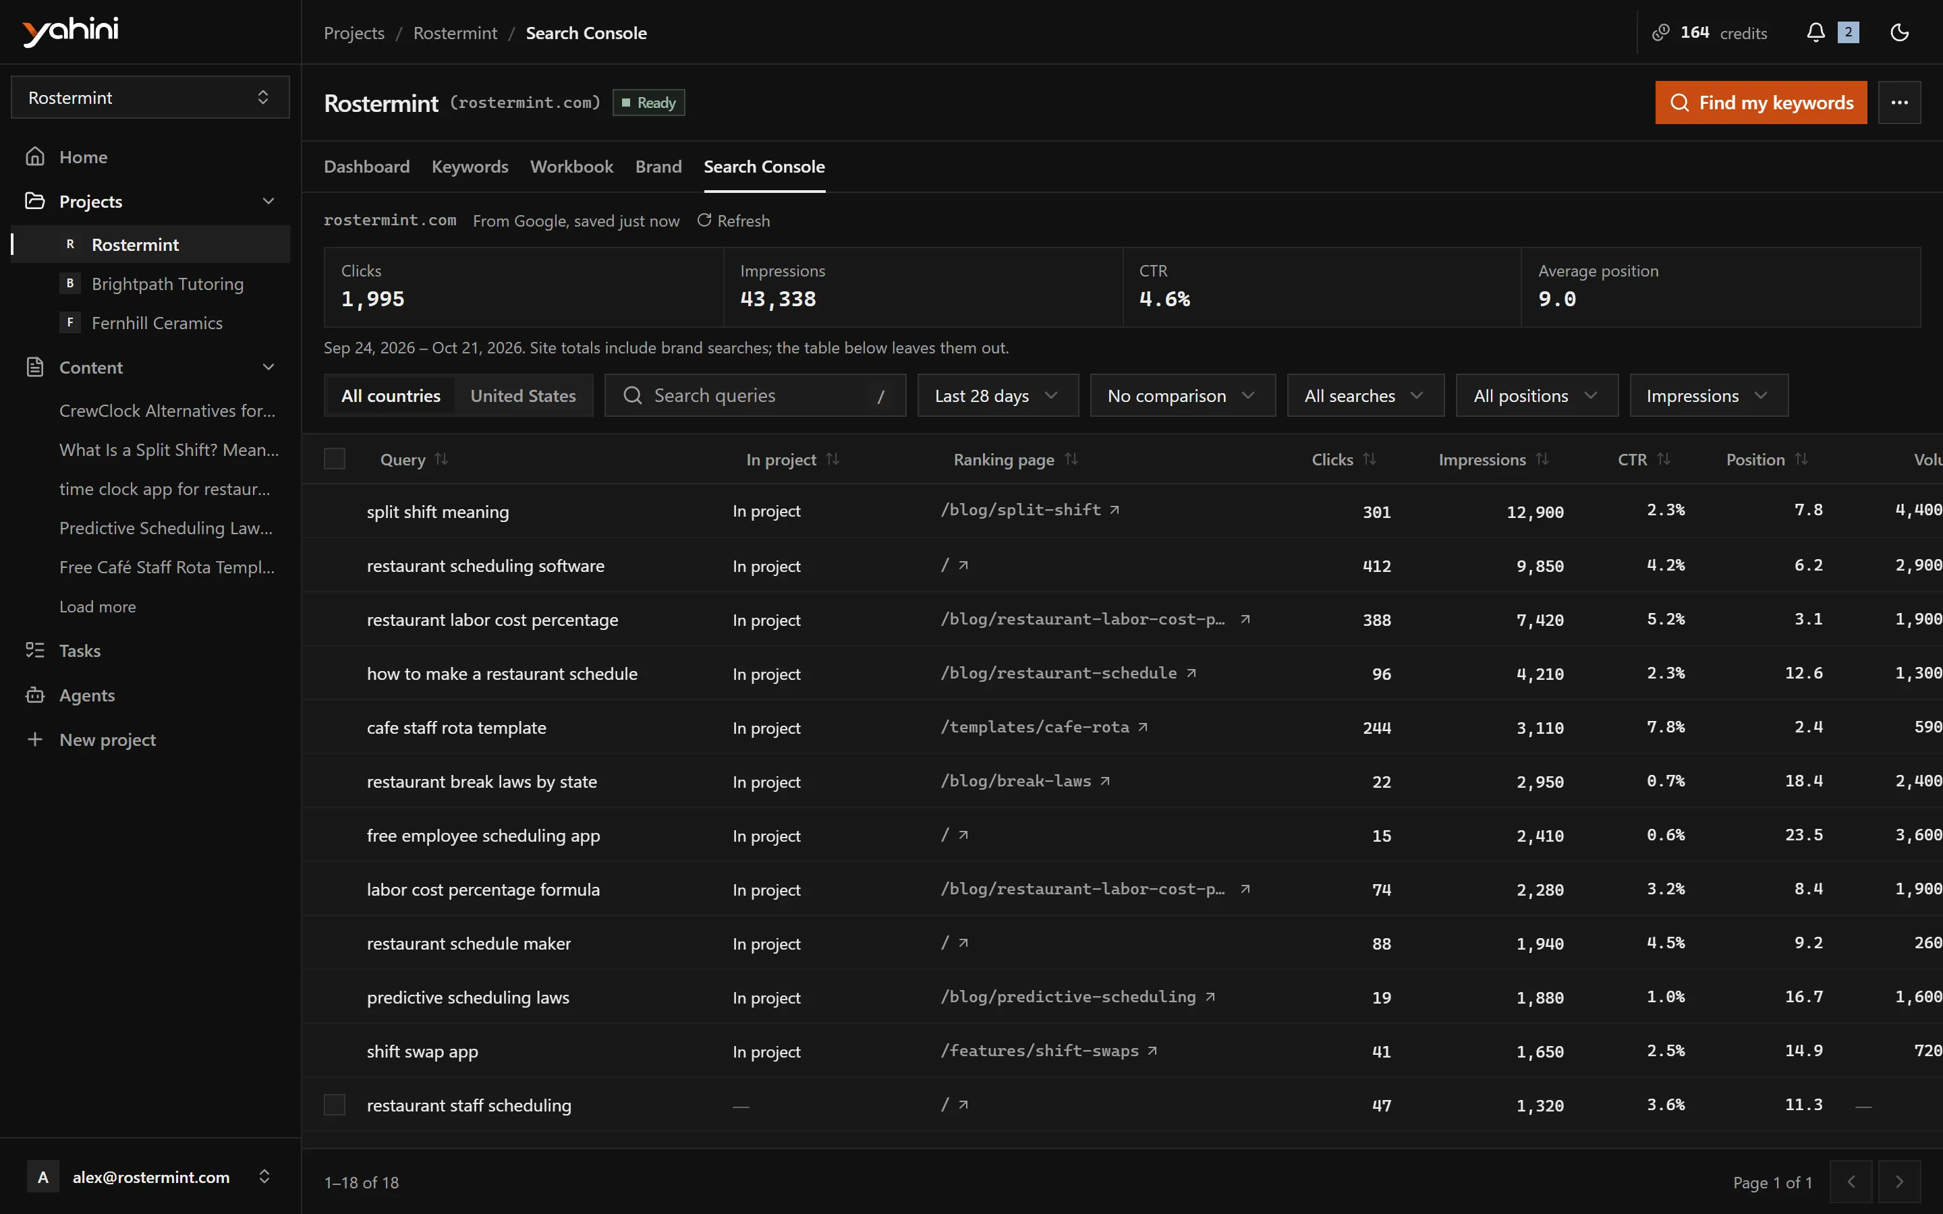Switch to the Brand tab

[658, 166]
